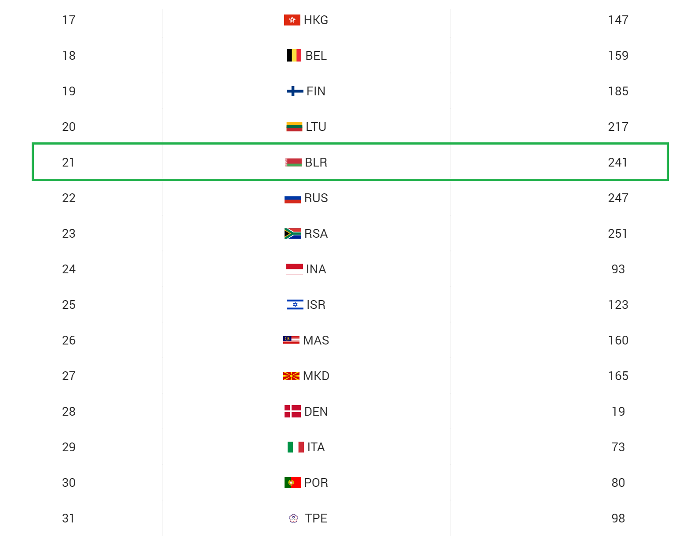Click the North Macedonia flag icon

coord(291,376)
